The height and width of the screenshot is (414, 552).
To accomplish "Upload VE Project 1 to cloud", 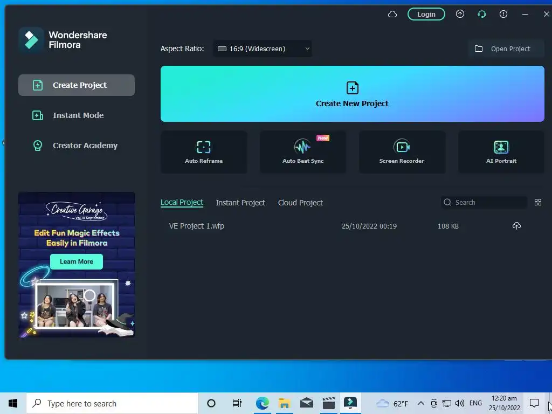I will tap(516, 226).
